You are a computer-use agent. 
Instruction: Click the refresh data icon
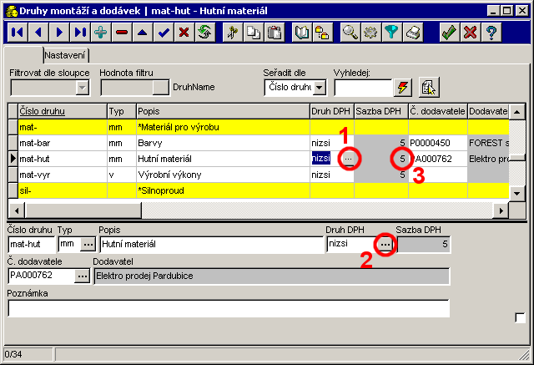204,33
